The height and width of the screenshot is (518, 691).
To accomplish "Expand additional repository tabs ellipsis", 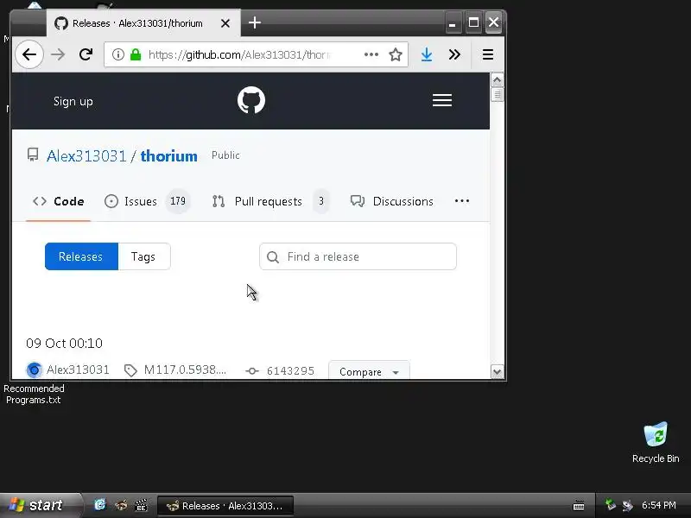I will coord(462,201).
